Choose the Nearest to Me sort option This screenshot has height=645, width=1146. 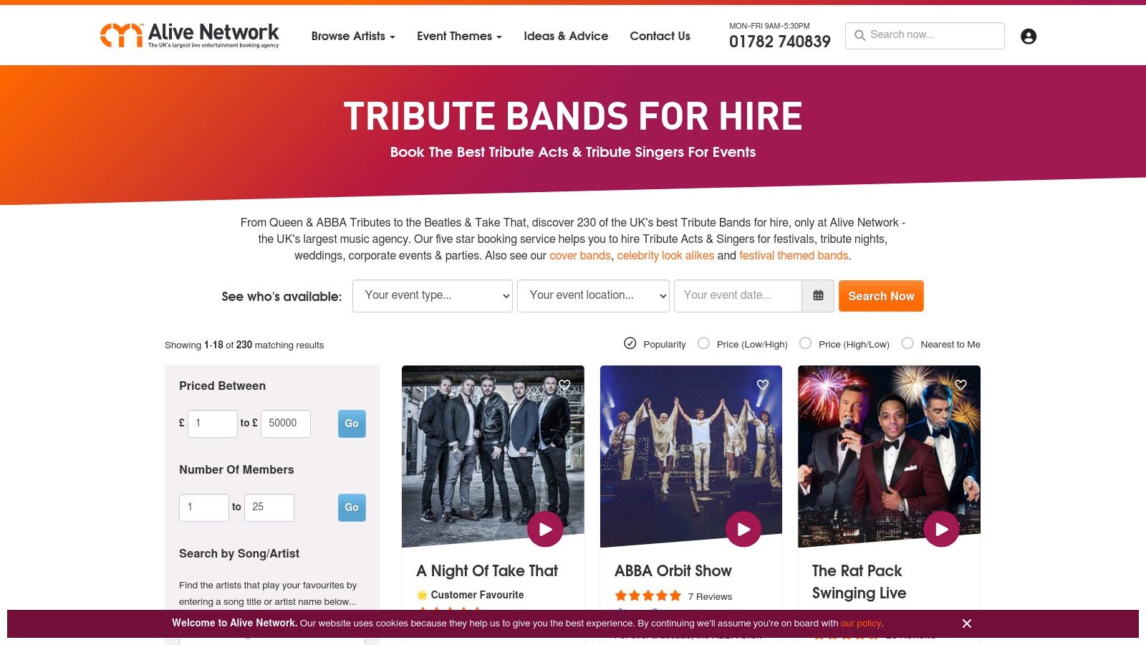coord(940,344)
